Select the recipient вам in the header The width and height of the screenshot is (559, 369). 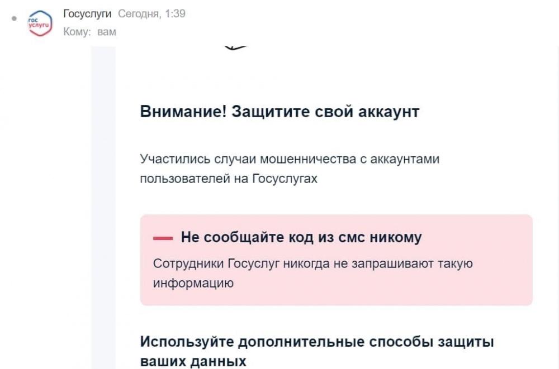pos(107,32)
